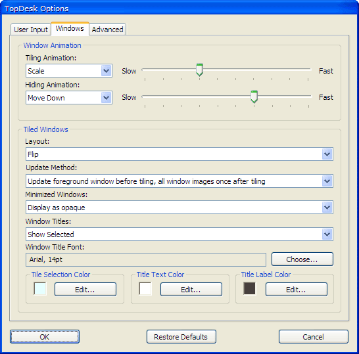Expand the Update Method dropdown
The height and width of the screenshot is (354, 359).
pyautogui.click(x=179, y=181)
